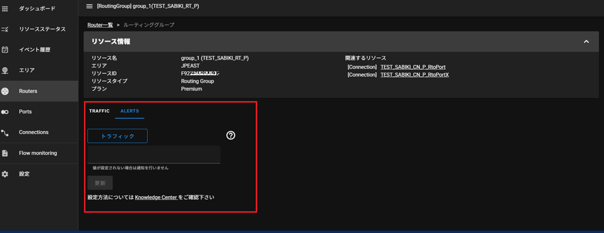Click the settings gear icon
604x233 pixels.
click(5, 174)
